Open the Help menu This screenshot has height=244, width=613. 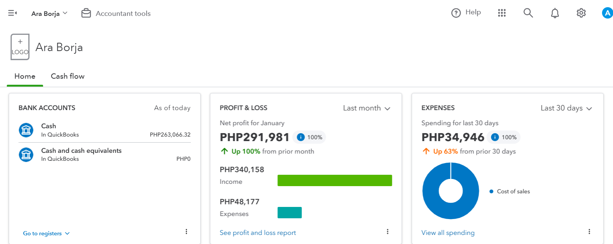466,13
